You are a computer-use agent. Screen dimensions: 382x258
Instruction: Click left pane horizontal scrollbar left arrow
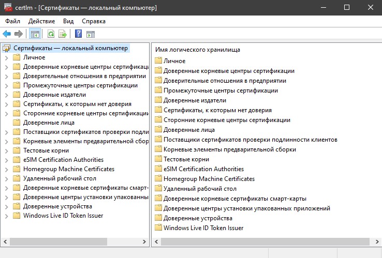[5, 241]
